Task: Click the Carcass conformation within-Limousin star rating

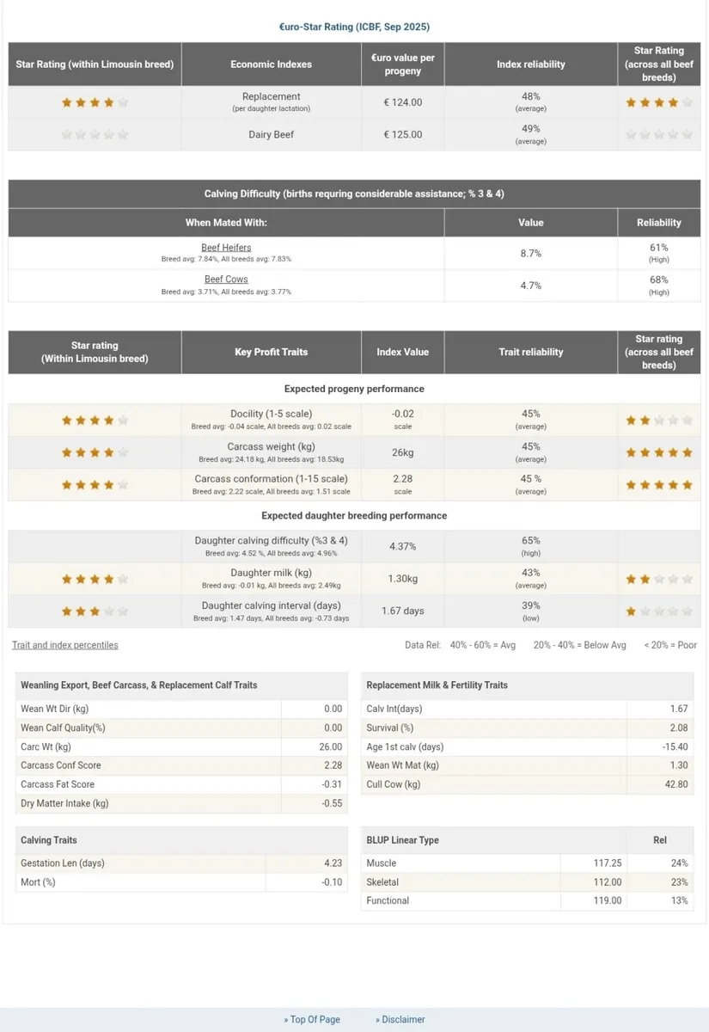Action: click(95, 485)
